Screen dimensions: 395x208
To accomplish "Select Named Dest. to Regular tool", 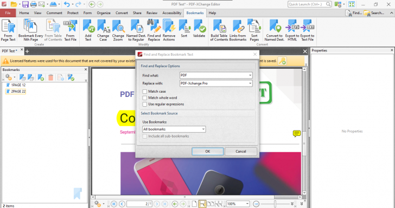I will pos(136,30).
